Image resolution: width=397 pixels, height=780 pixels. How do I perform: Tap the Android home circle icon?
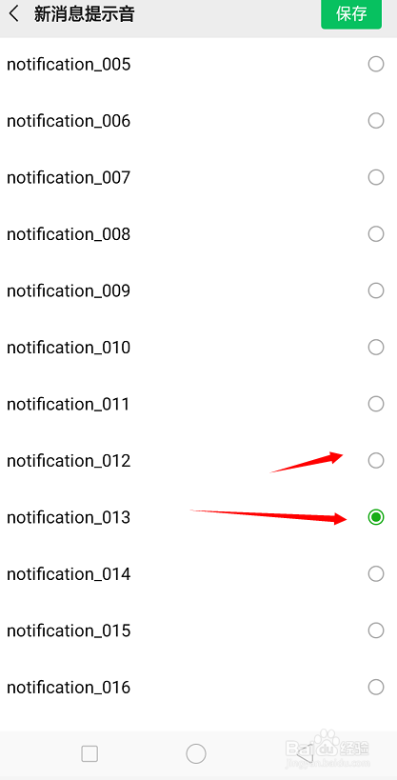tap(196, 753)
